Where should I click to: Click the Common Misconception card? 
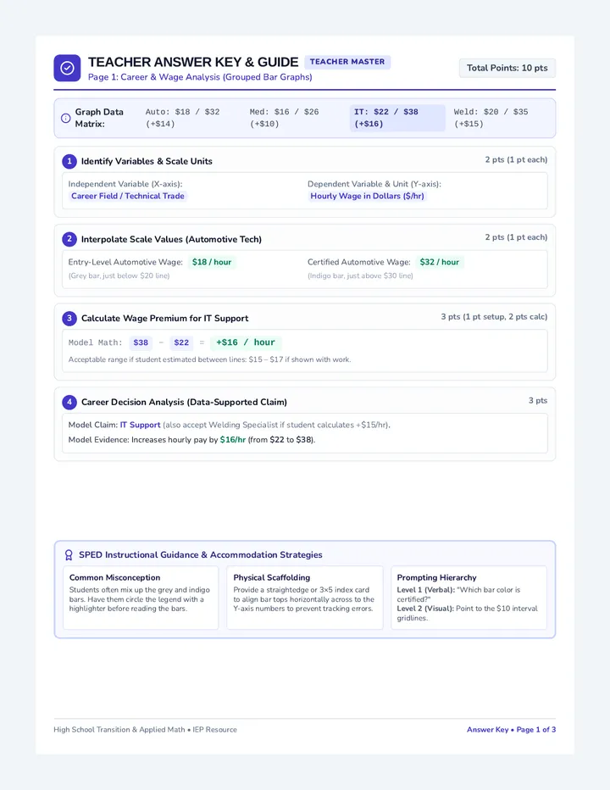pos(141,598)
